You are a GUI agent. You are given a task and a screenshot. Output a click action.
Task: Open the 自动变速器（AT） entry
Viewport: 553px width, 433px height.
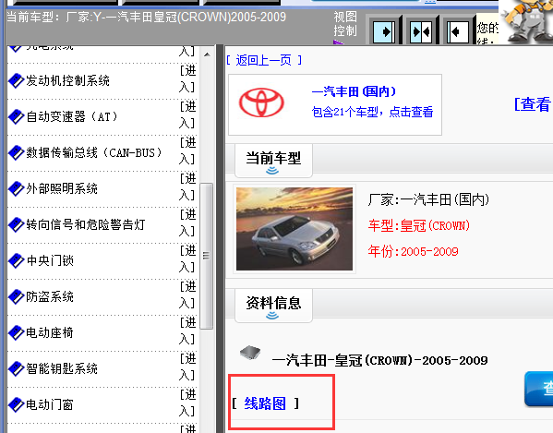(72, 116)
